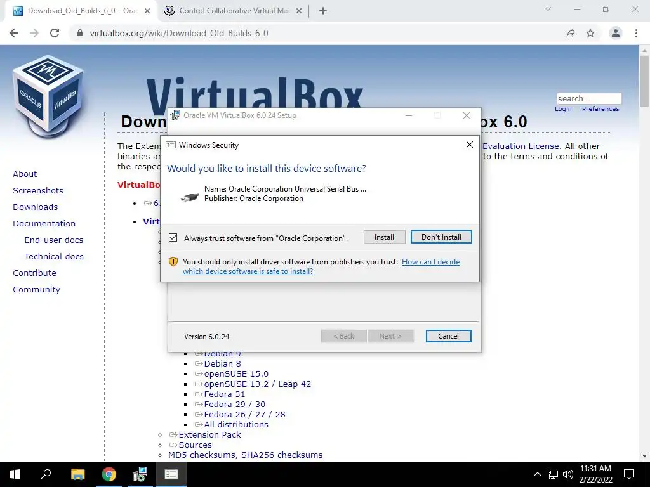
Task: Open Chrome tab search chevron
Action: pyautogui.click(x=548, y=9)
